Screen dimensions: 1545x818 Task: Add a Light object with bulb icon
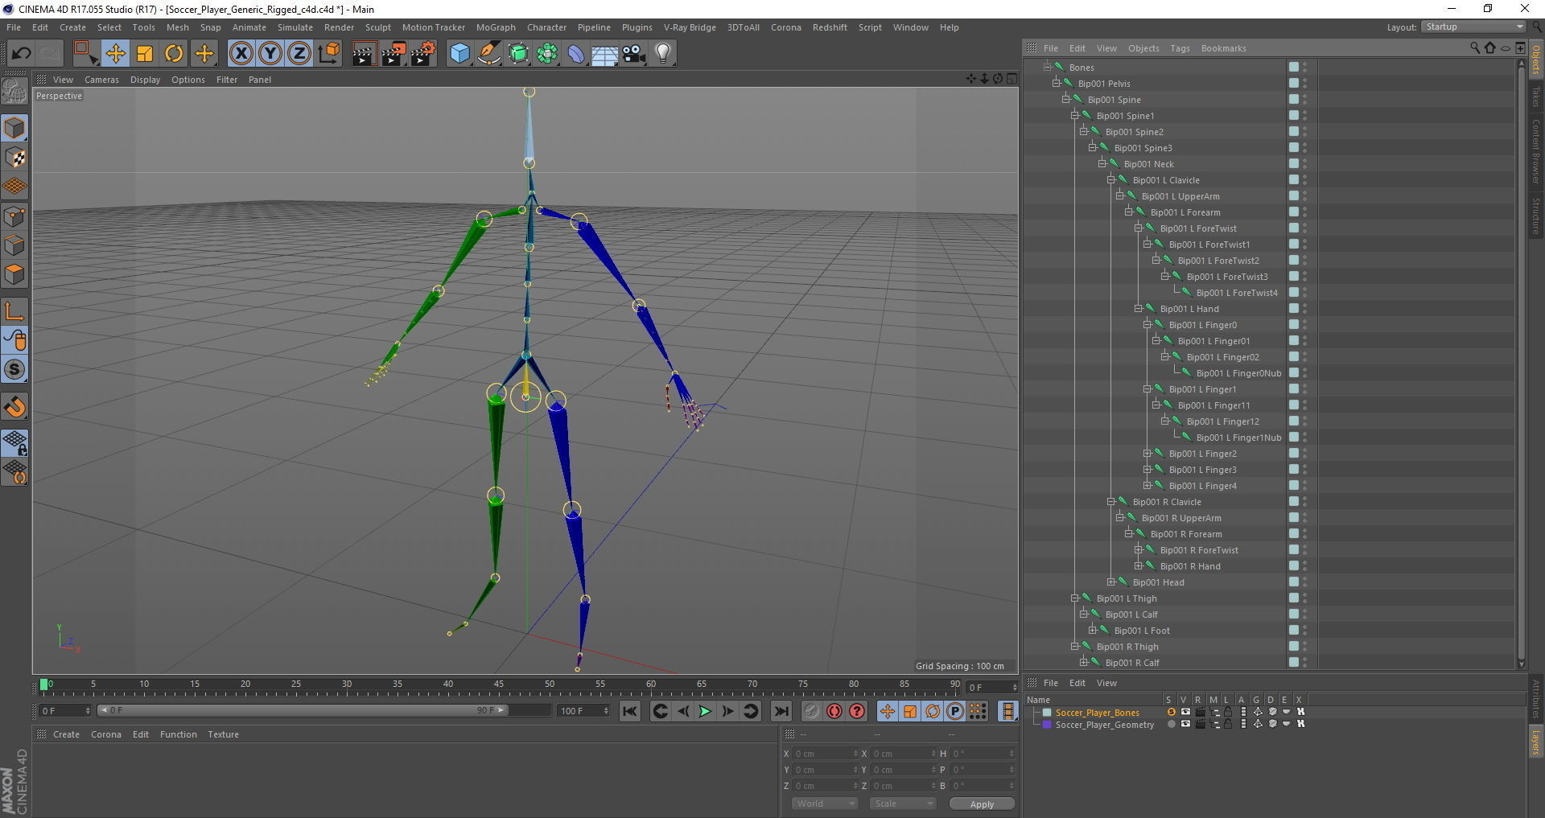pos(663,54)
